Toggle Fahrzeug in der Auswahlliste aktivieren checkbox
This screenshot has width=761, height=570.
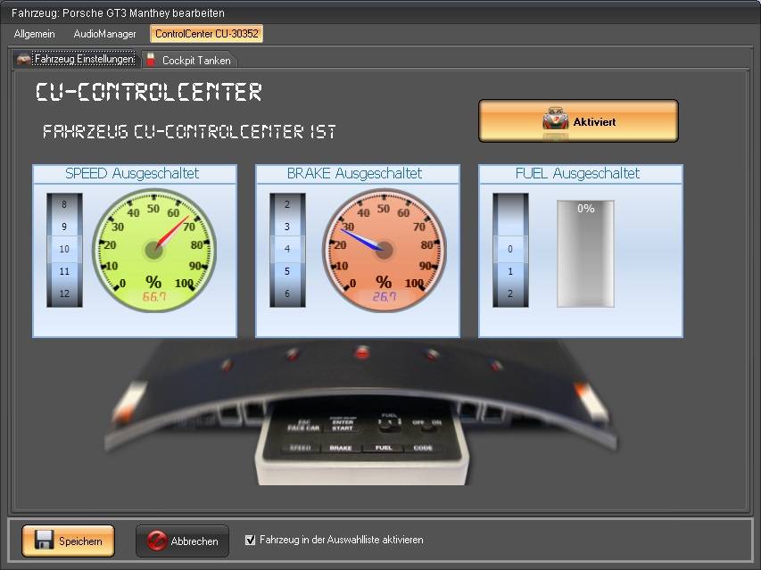tap(250, 540)
